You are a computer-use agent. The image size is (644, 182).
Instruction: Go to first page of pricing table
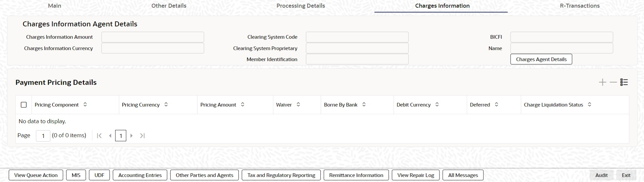pos(99,136)
